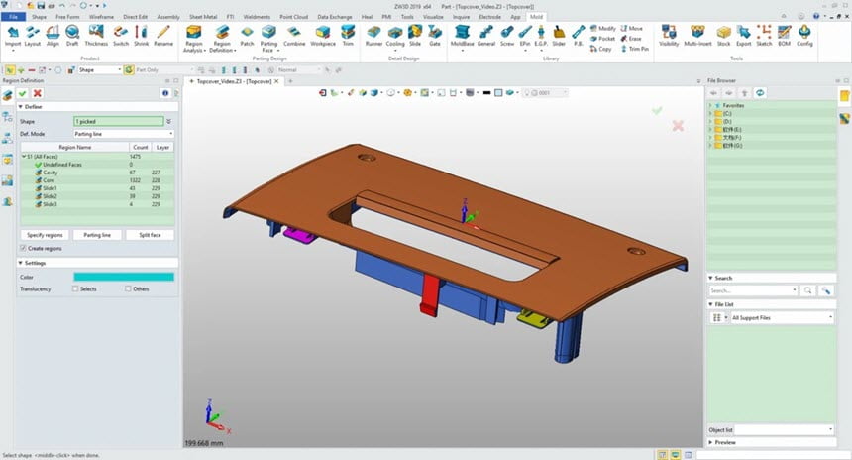
Task: Click the File Browser search field
Action: coord(753,290)
